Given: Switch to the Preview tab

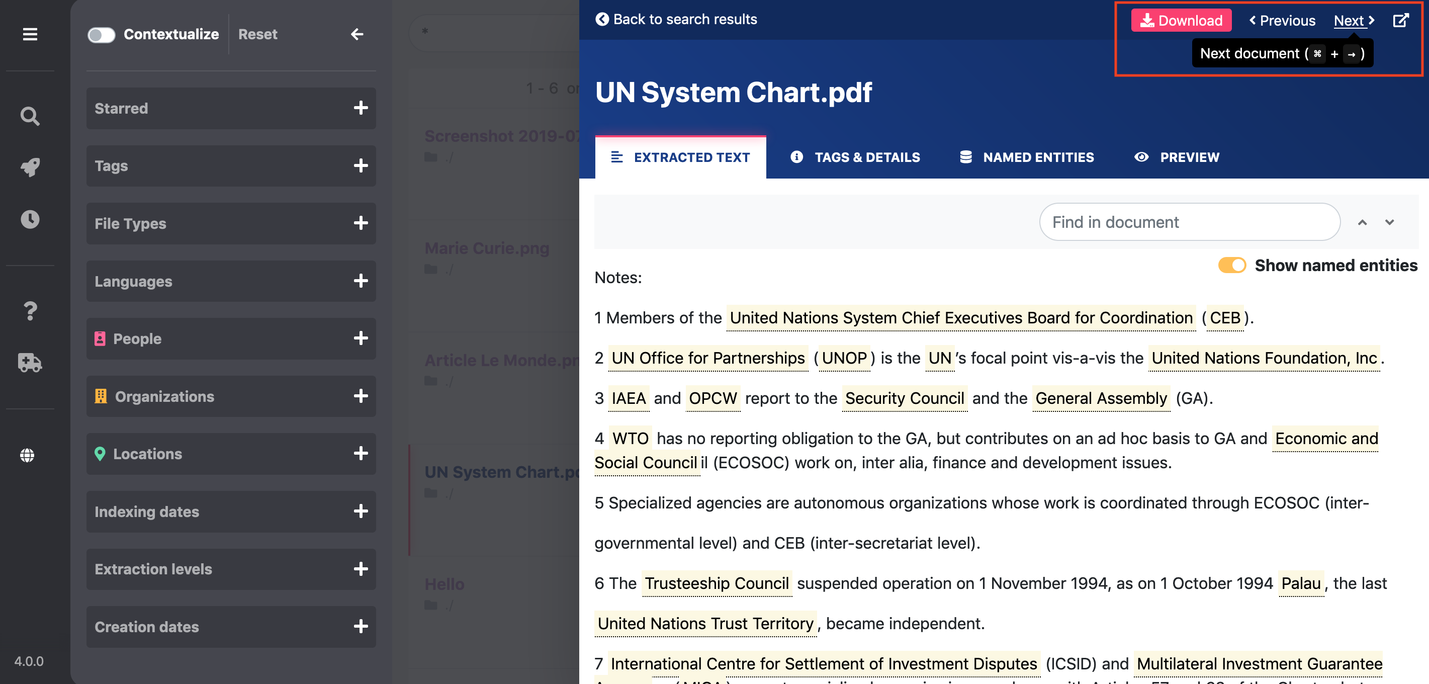Looking at the screenshot, I should coord(1177,157).
